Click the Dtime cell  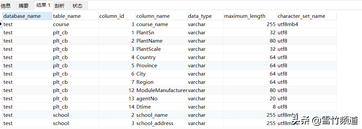(161, 107)
